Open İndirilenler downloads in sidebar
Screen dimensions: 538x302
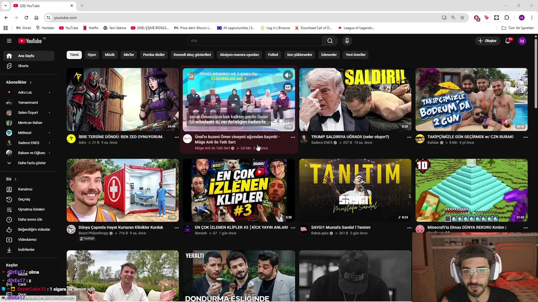click(x=29, y=250)
